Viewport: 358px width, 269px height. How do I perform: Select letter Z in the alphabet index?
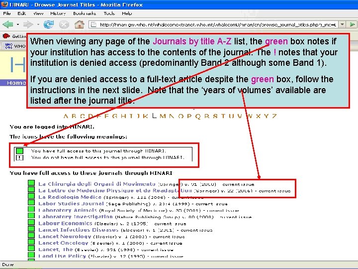274,116
